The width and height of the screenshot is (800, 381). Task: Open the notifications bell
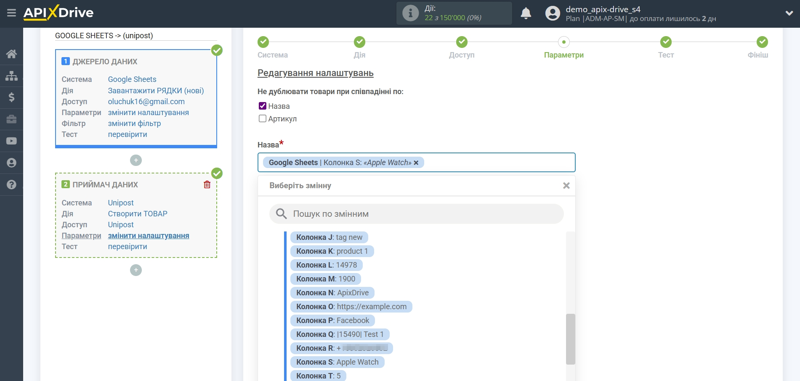[526, 13]
